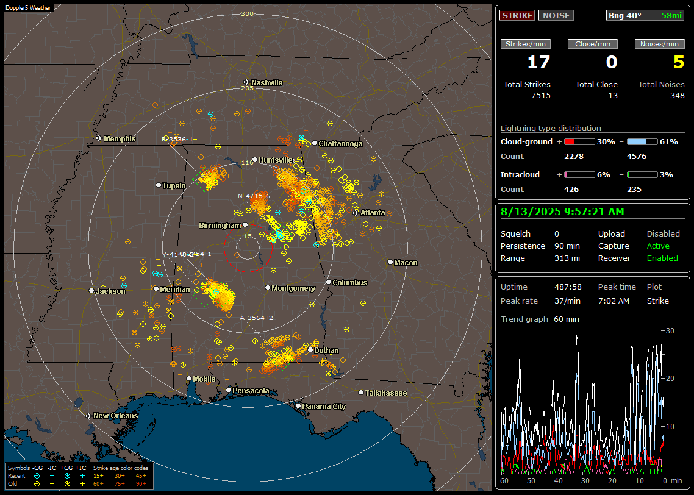The image size is (694, 495).
Task: Click the Total Noises count 348
Action: pos(677,96)
